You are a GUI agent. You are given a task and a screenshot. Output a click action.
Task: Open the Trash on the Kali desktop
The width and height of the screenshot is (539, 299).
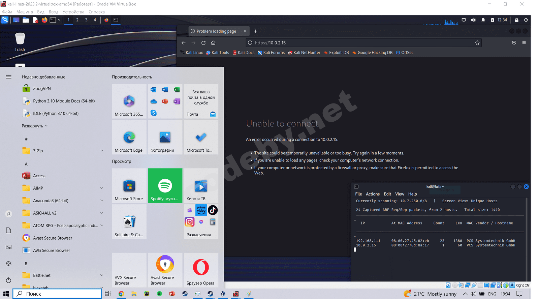tap(20, 42)
